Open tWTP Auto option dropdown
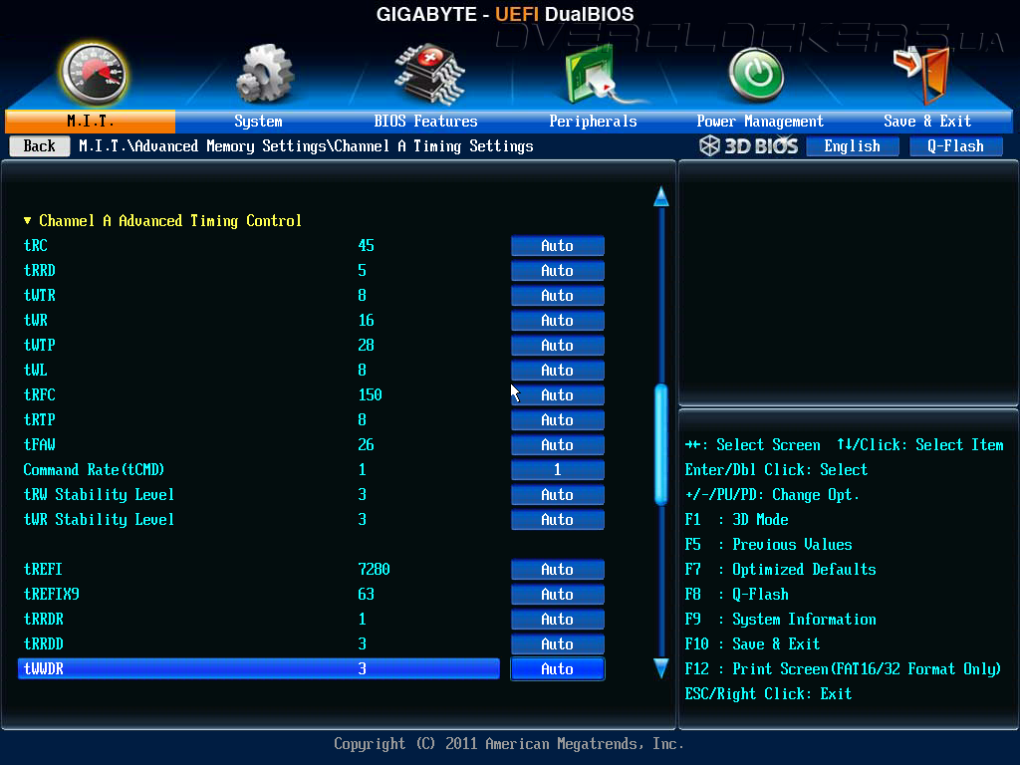Viewport: 1020px width, 765px height. [x=558, y=346]
